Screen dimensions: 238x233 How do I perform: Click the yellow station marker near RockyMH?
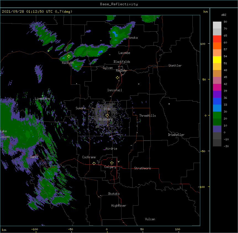(x=69, y=56)
